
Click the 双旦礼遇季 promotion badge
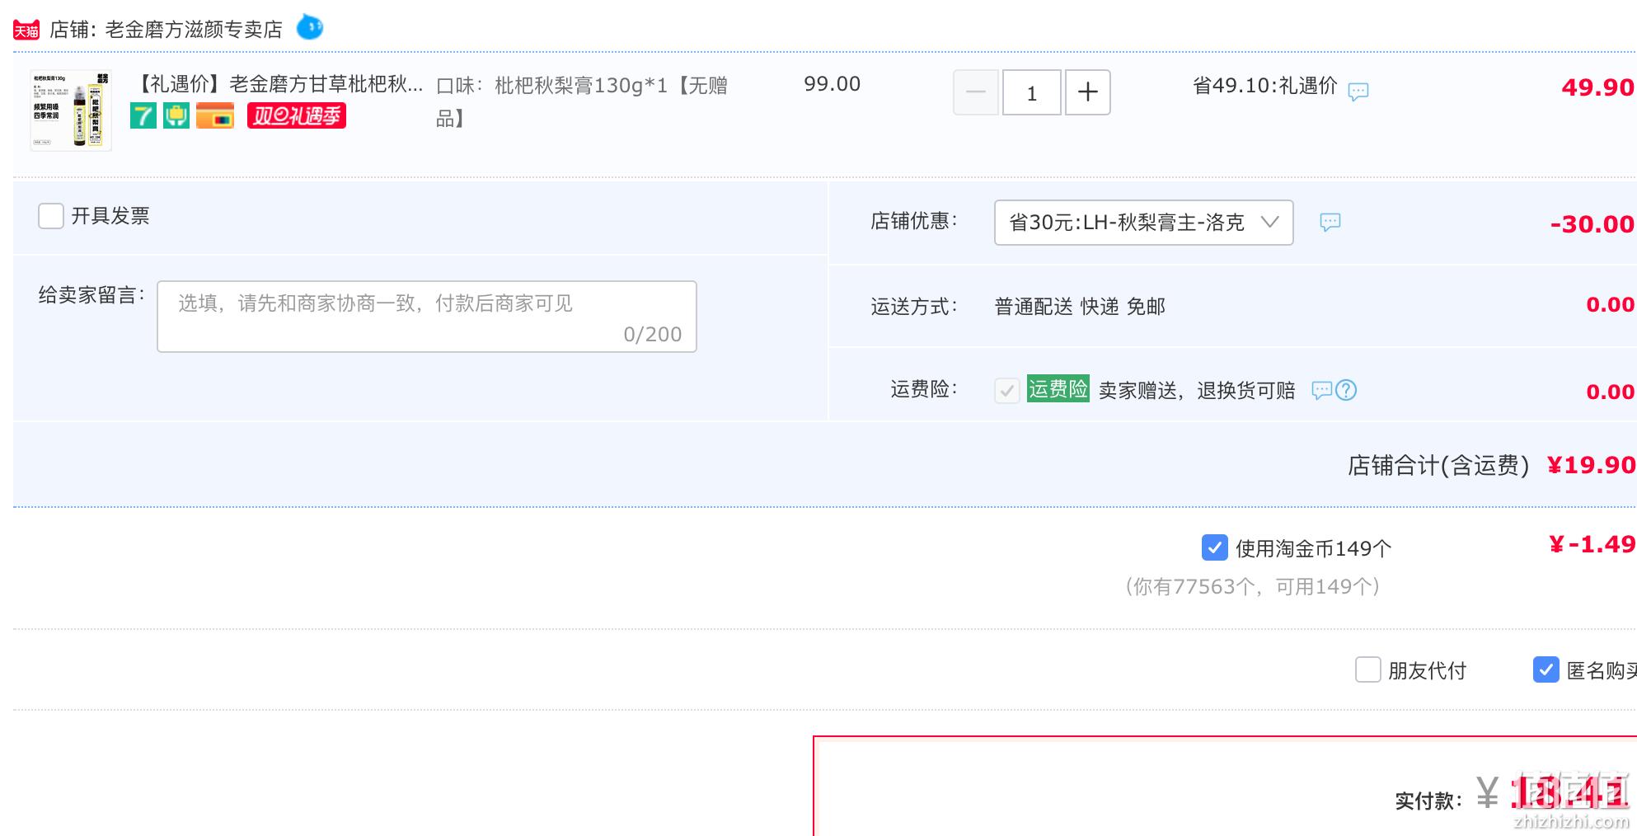click(297, 115)
